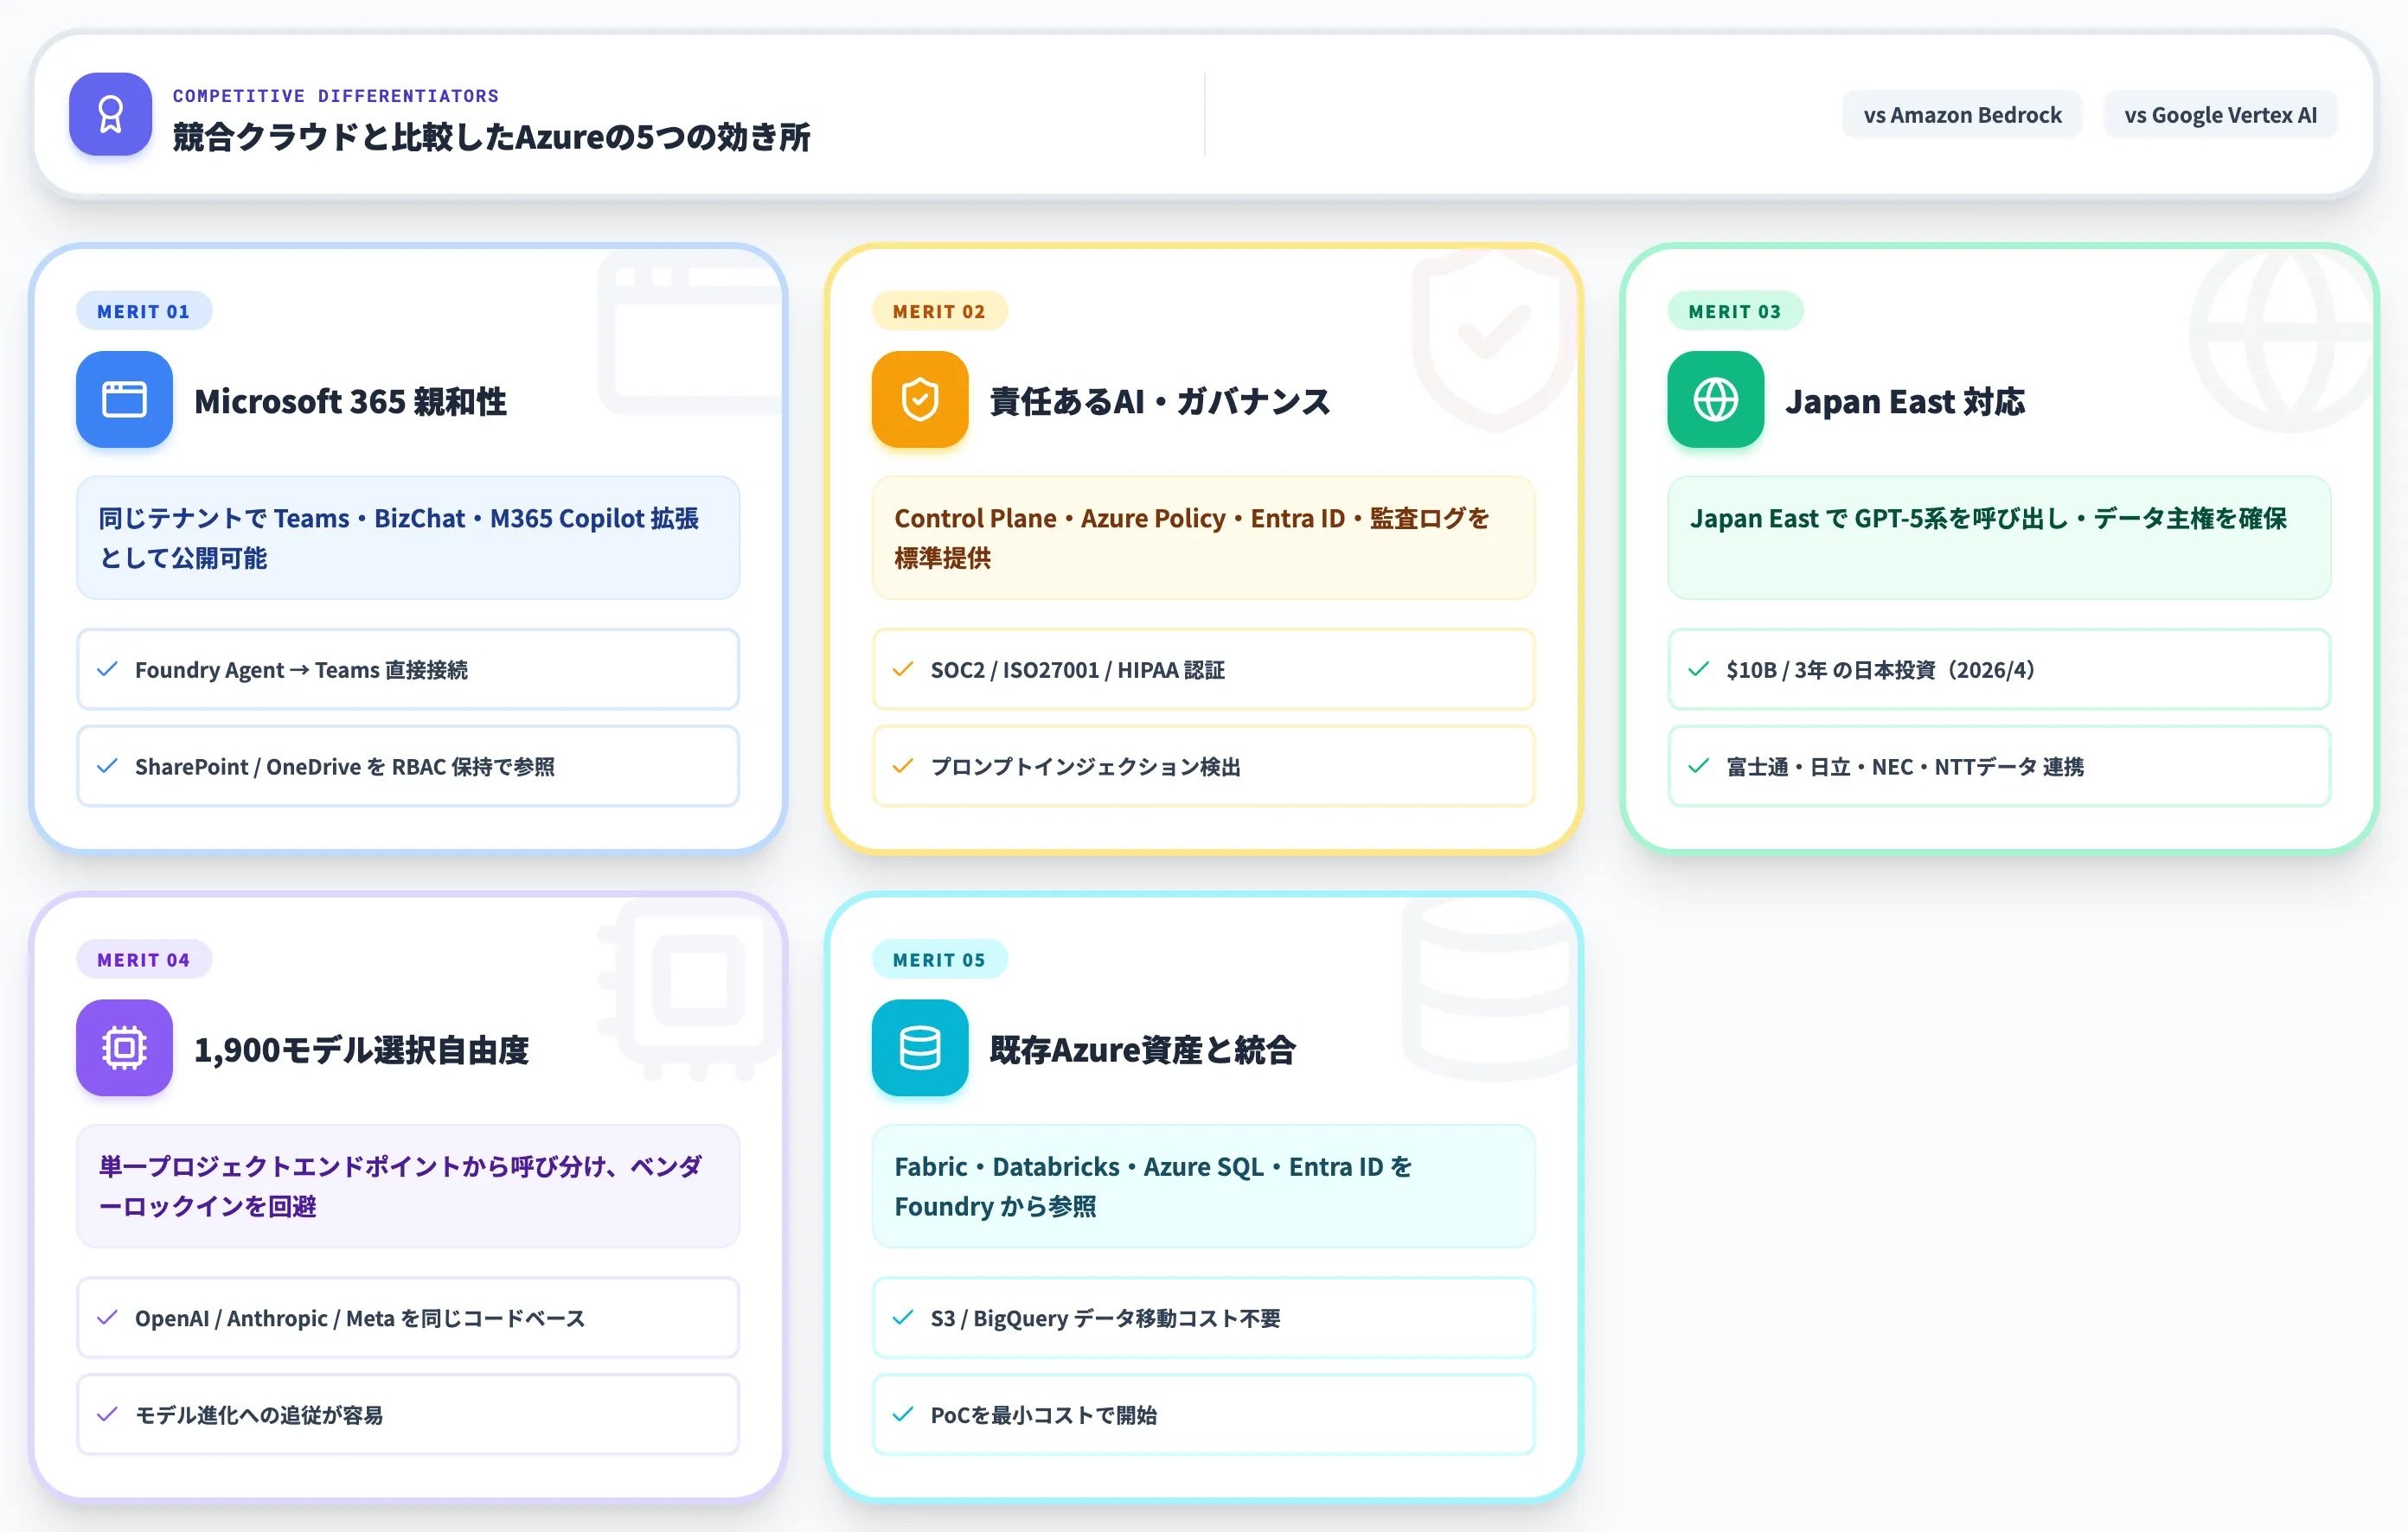Screen dimensions: 2408x1532
Task: Click the green globe icon for Japan East 対応
Action: (1716, 399)
